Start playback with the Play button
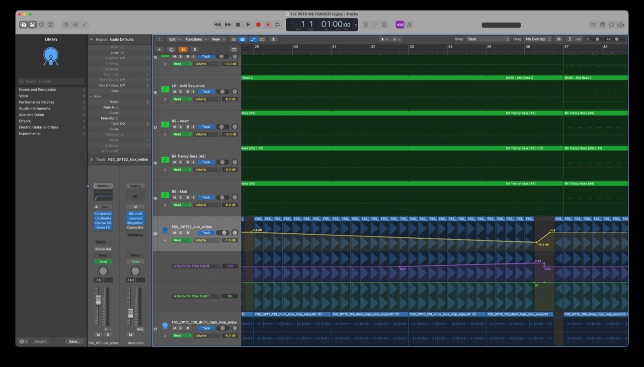The image size is (644, 367). [x=248, y=25]
